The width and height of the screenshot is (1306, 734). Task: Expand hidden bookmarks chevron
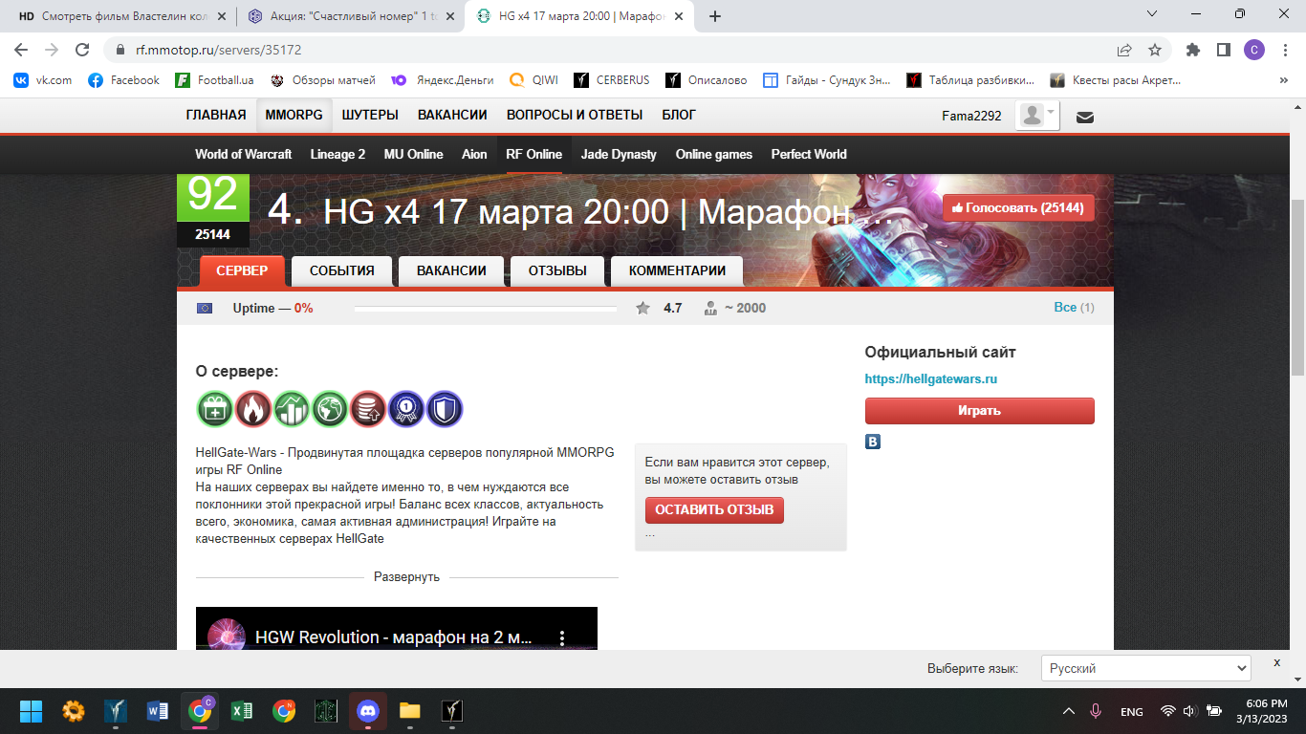(x=1283, y=80)
